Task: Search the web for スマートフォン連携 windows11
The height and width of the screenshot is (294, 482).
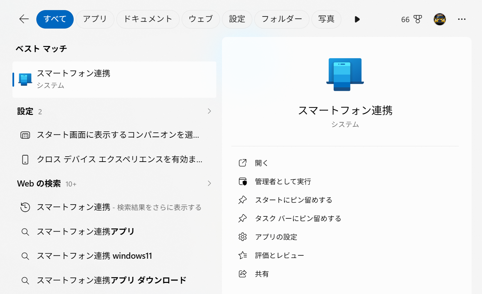Action: [x=114, y=256]
